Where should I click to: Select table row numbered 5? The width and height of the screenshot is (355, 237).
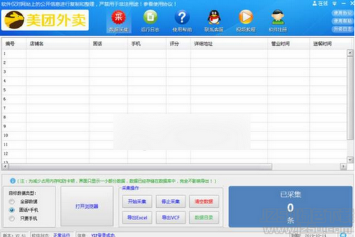[174, 90]
